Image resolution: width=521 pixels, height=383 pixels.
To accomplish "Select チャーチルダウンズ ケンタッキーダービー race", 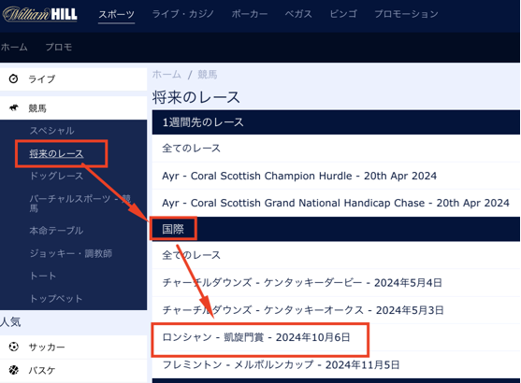I will pyautogui.click(x=302, y=282).
